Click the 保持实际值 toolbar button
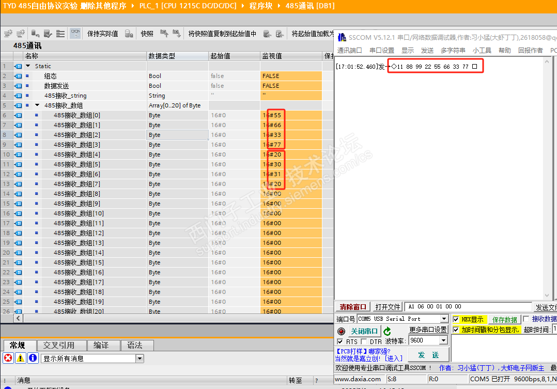Image resolution: width=557 pixels, height=389 pixels. pyautogui.click(x=103, y=34)
